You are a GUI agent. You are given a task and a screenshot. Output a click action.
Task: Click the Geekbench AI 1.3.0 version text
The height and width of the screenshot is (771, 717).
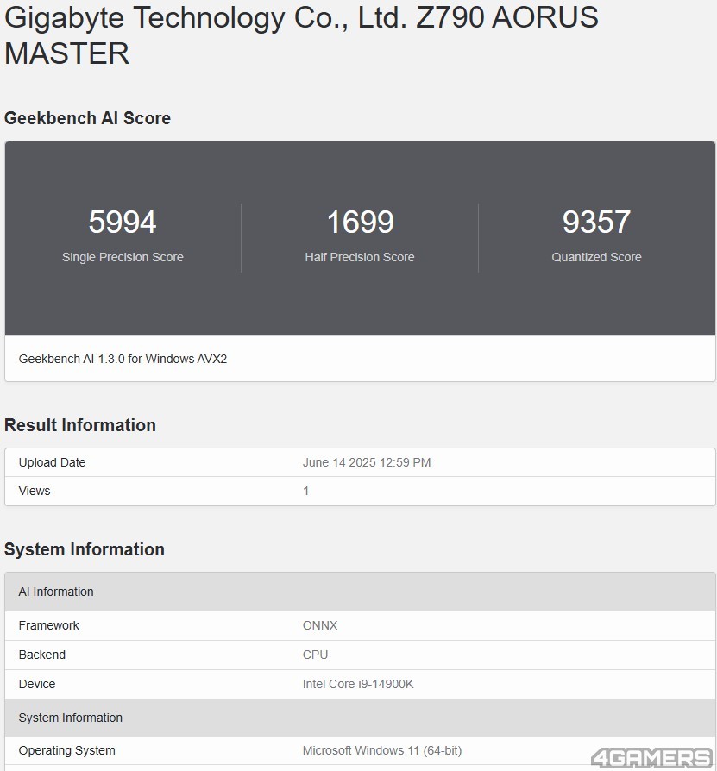coord(123,359)
